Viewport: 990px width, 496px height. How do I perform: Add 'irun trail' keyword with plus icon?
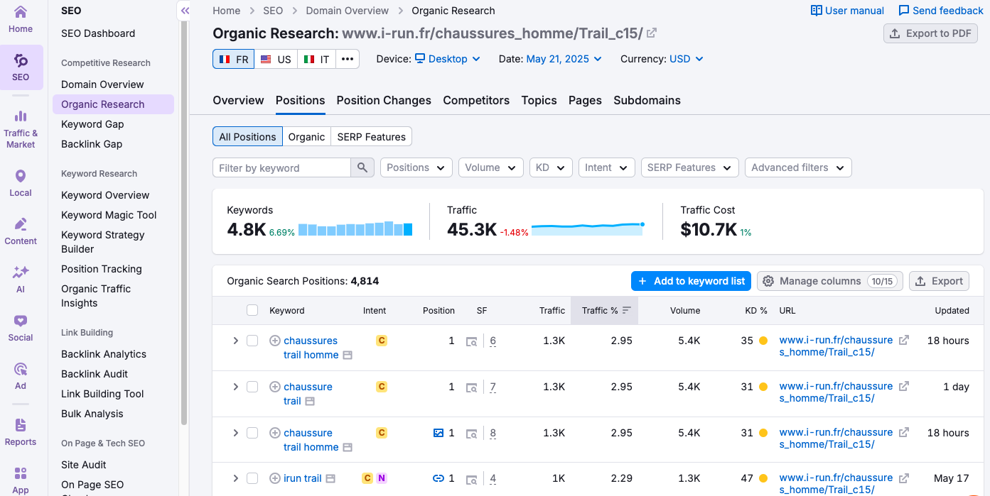click(x=275, y=478)
